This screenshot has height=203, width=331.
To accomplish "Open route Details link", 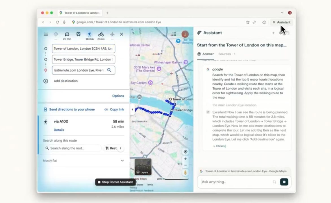I will (59, 130).
